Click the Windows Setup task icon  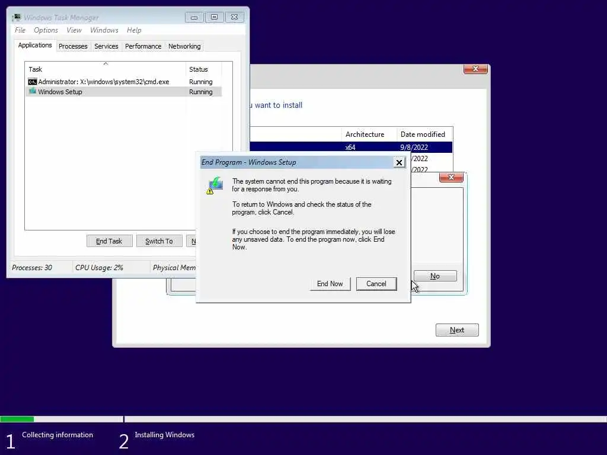pos(33,91)
